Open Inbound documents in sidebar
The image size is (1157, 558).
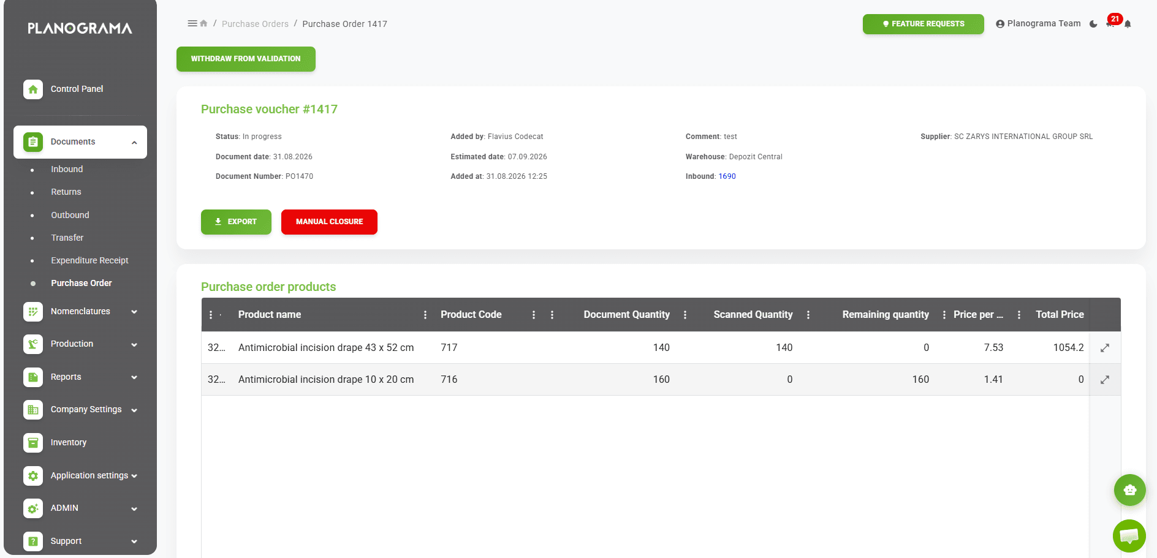point(67,169)
